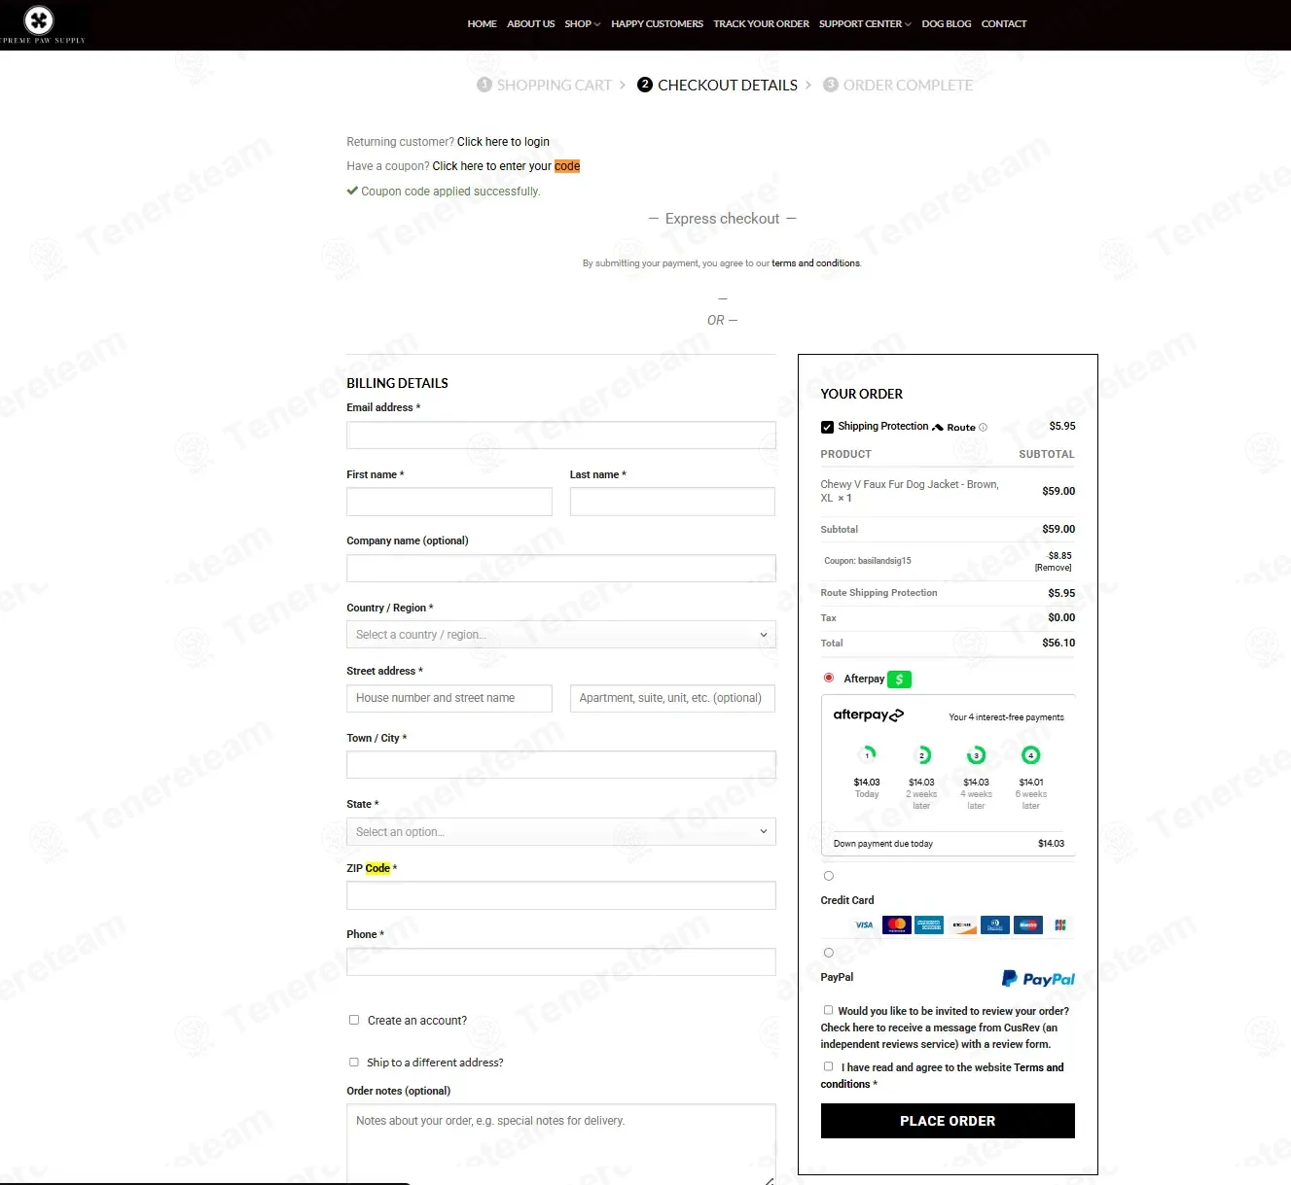Click the green Afterpay dollar badge
This screenshot has height=1185, width=1291.
click(900, 680)
